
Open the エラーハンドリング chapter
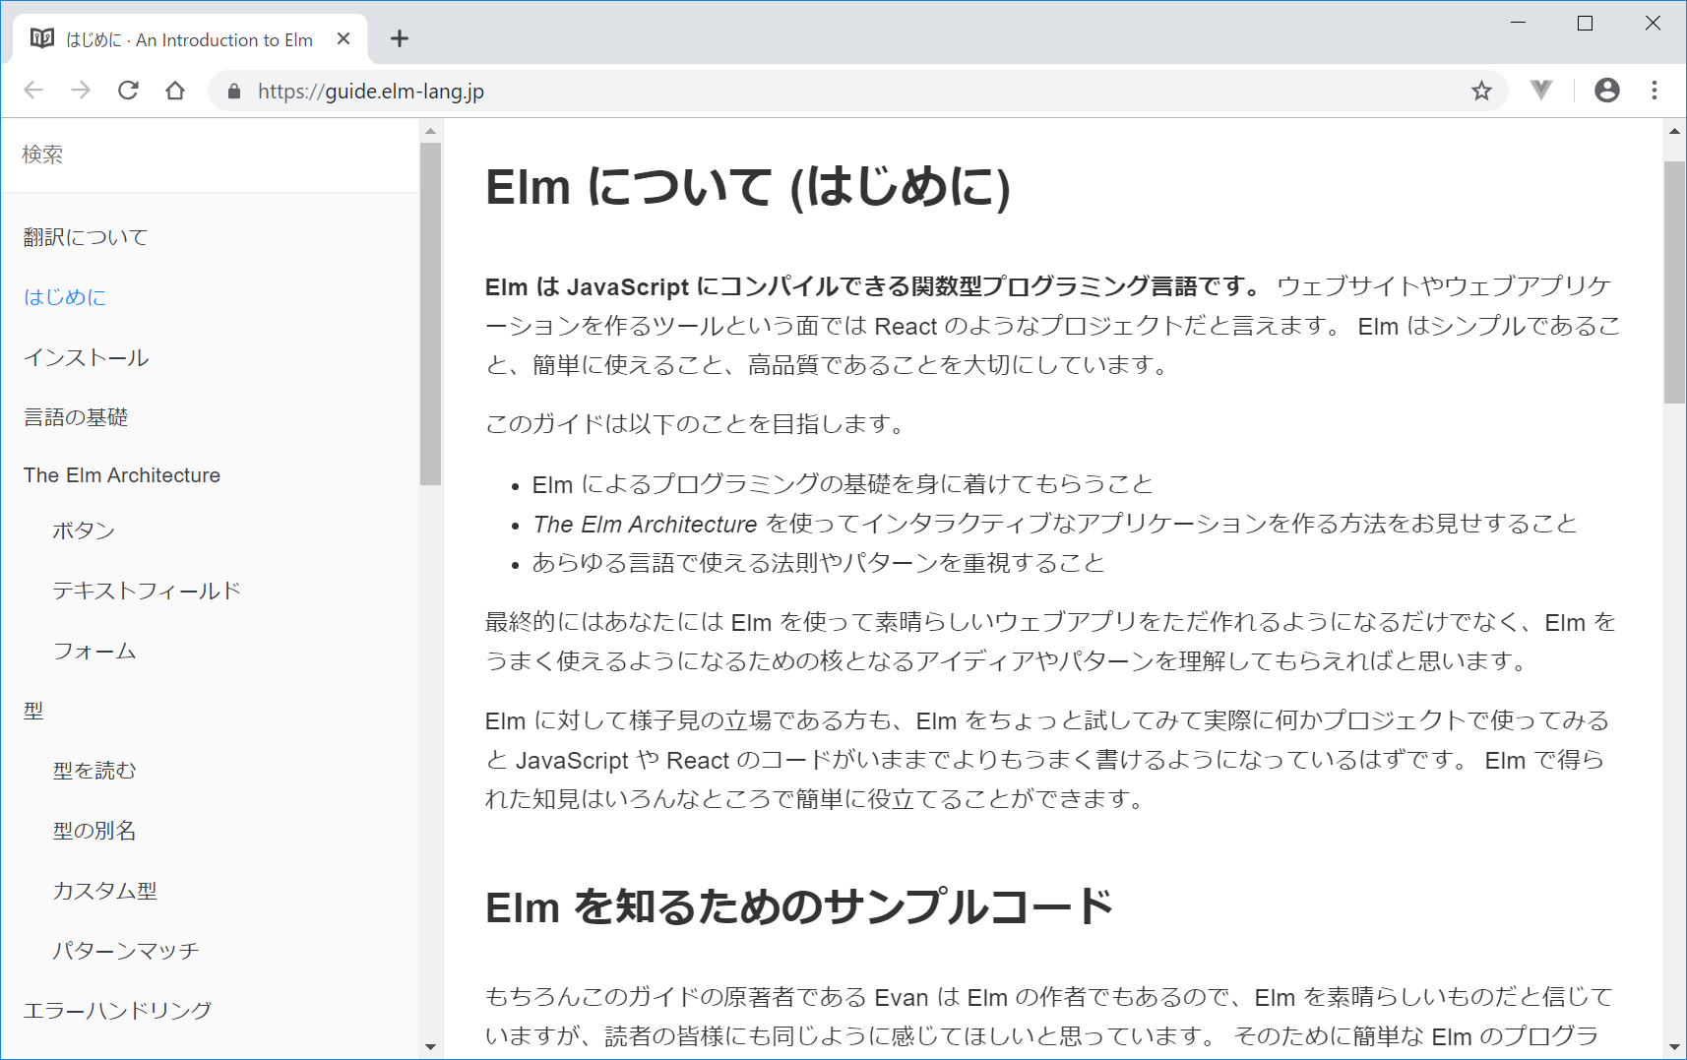[x=117, y=1011]
